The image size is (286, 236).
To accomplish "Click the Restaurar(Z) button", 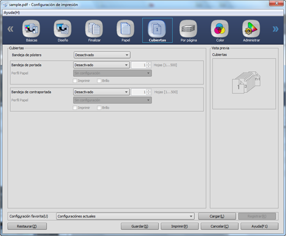I will 27,226.
